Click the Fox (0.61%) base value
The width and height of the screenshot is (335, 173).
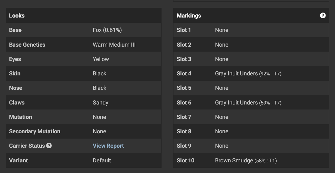pyautogui.click(x=107, y=30)
